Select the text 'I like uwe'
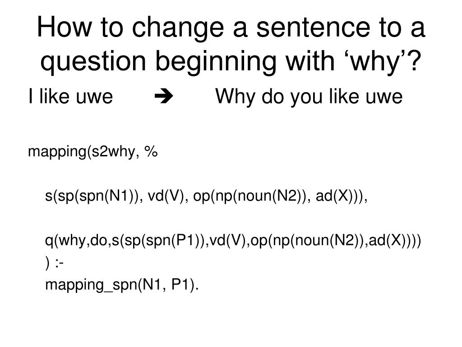462x347 pixels. [71, 96]
